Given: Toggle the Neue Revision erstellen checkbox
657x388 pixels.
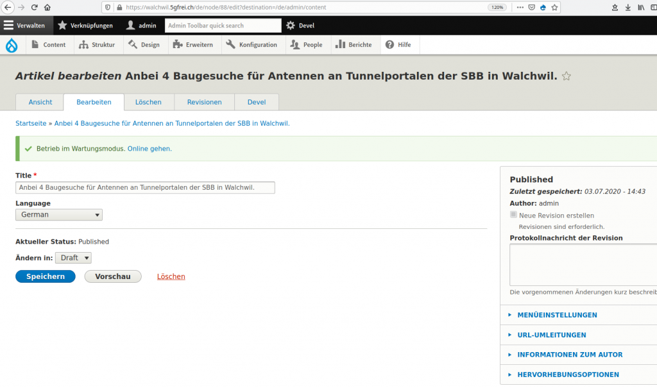Looking at the screenshot, I should tap(513, 215).
